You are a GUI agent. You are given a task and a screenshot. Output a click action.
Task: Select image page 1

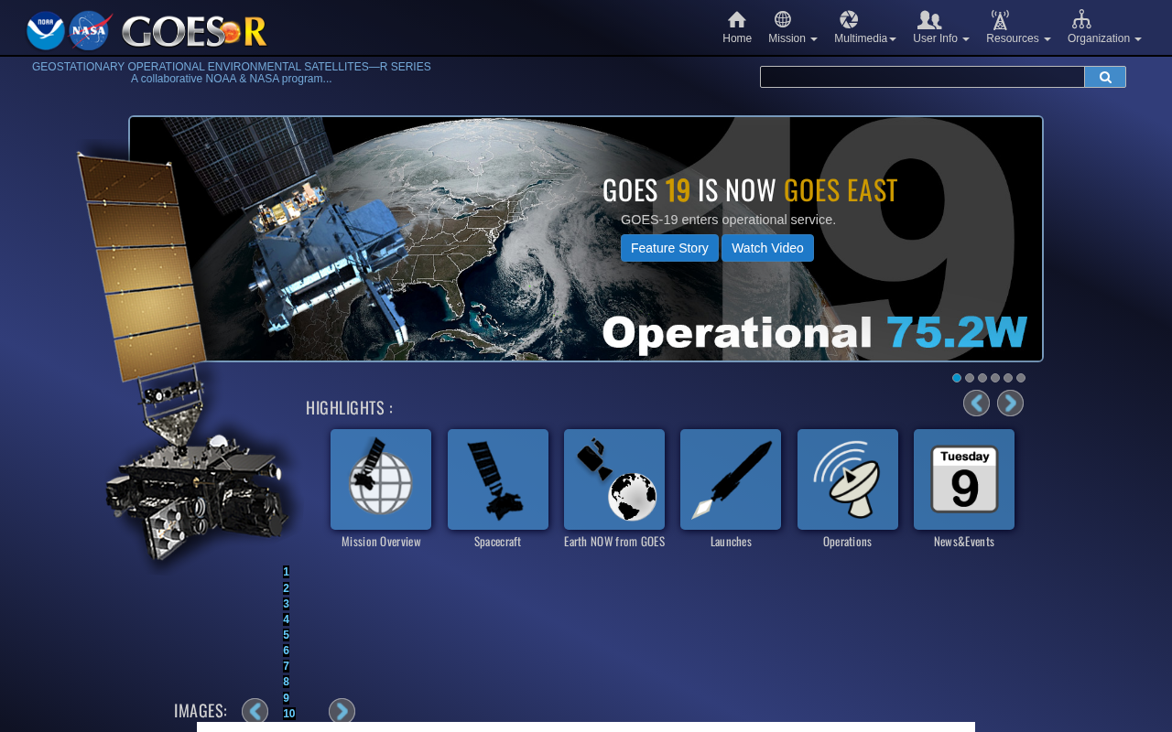coord(287,572)
